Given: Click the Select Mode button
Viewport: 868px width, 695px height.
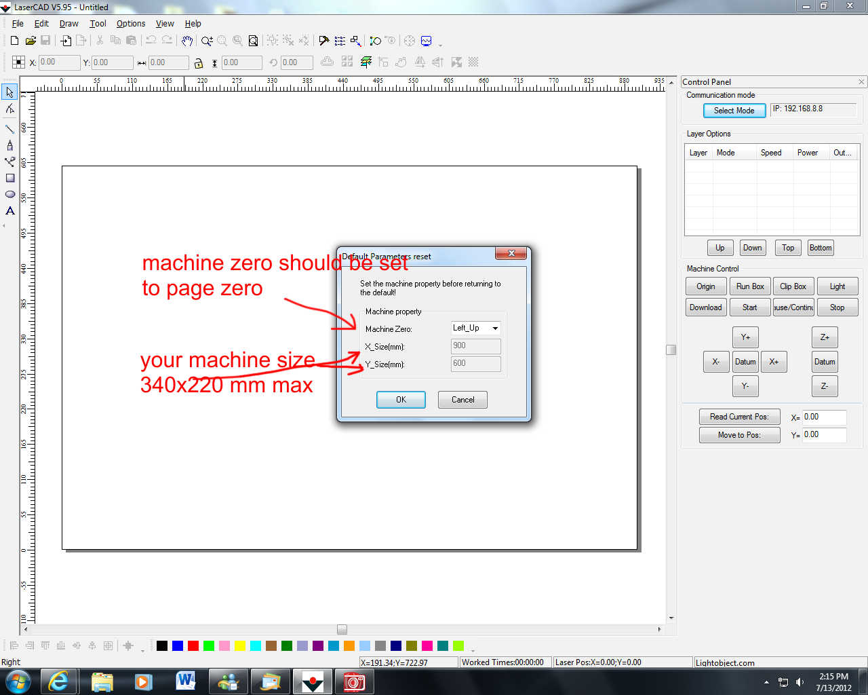Looking at the screenshot, I should coord(734,111).
